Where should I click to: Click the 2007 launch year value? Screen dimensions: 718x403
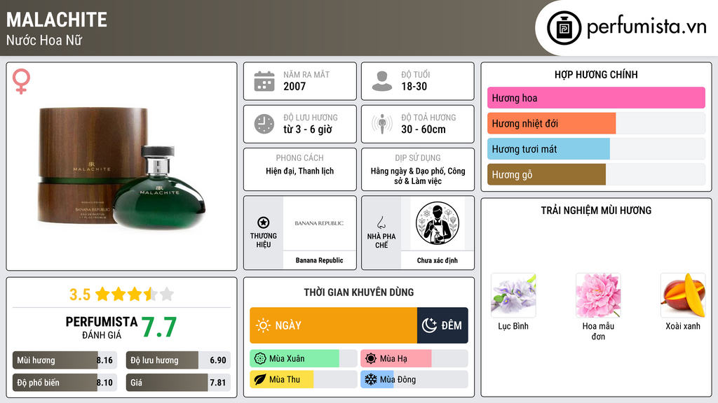tap(294, 86)
